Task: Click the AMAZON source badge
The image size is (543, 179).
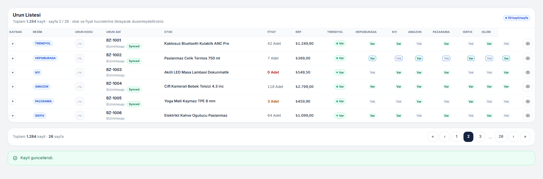Action: coord(42,86)
